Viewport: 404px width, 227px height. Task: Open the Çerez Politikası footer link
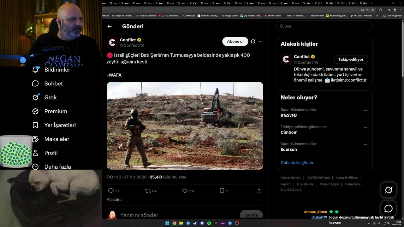(x=347, y=178)
